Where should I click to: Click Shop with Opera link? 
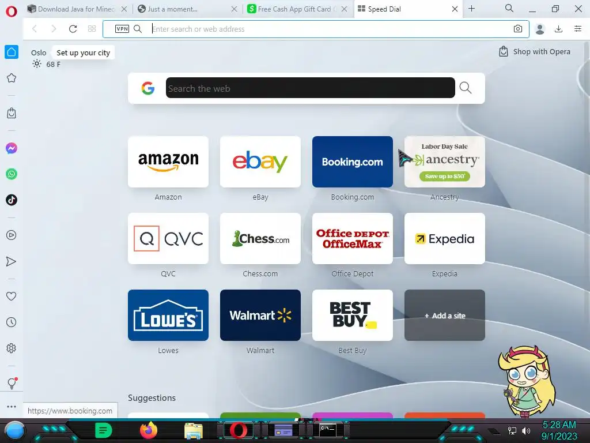[534, 51]
